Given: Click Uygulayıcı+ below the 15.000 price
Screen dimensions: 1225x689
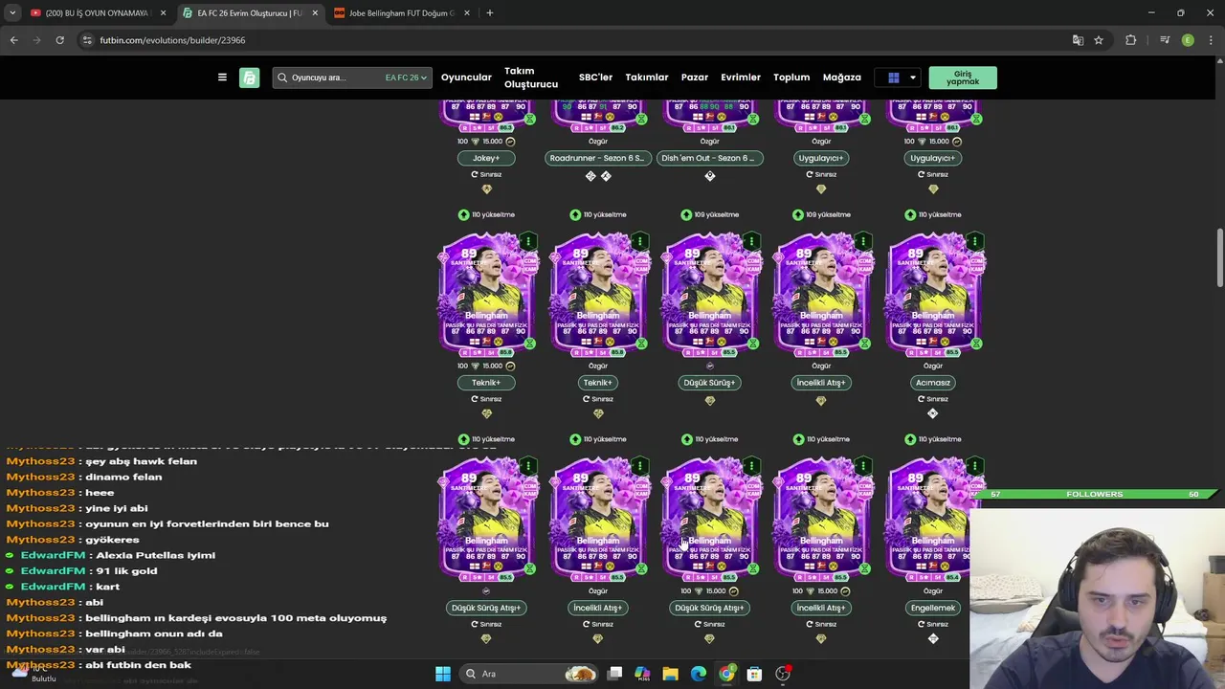Looking at the screenshot, I should (933, 158).
